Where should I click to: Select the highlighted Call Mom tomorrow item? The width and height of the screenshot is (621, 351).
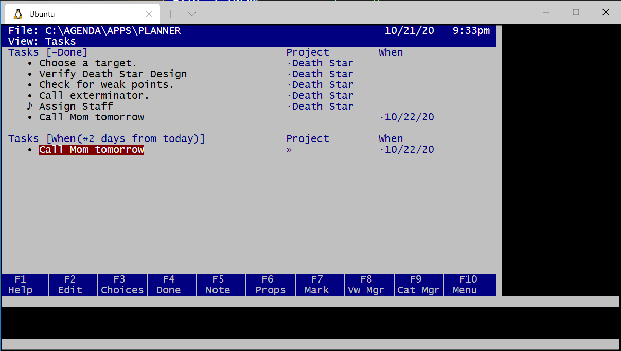click(92, 150)
